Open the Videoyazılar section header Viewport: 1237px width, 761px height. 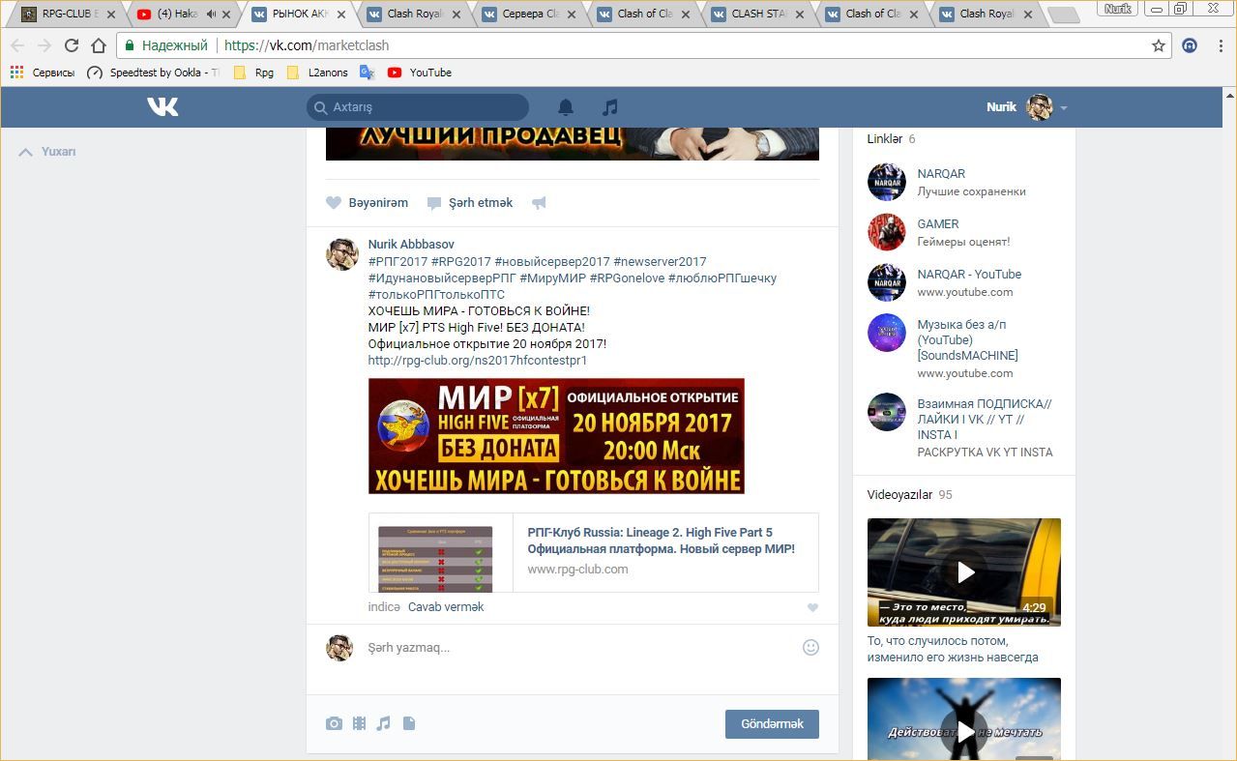[899, 495]
